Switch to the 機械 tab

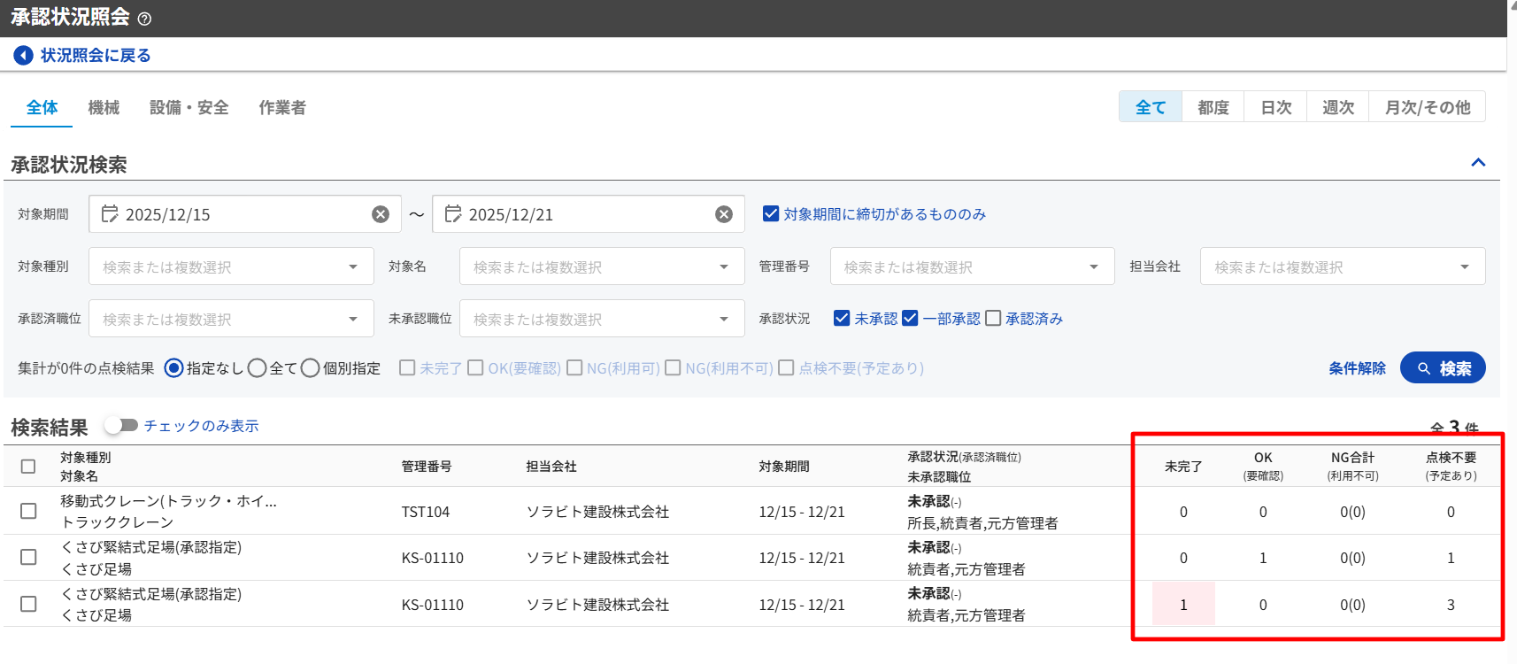(x=104, y=108)
